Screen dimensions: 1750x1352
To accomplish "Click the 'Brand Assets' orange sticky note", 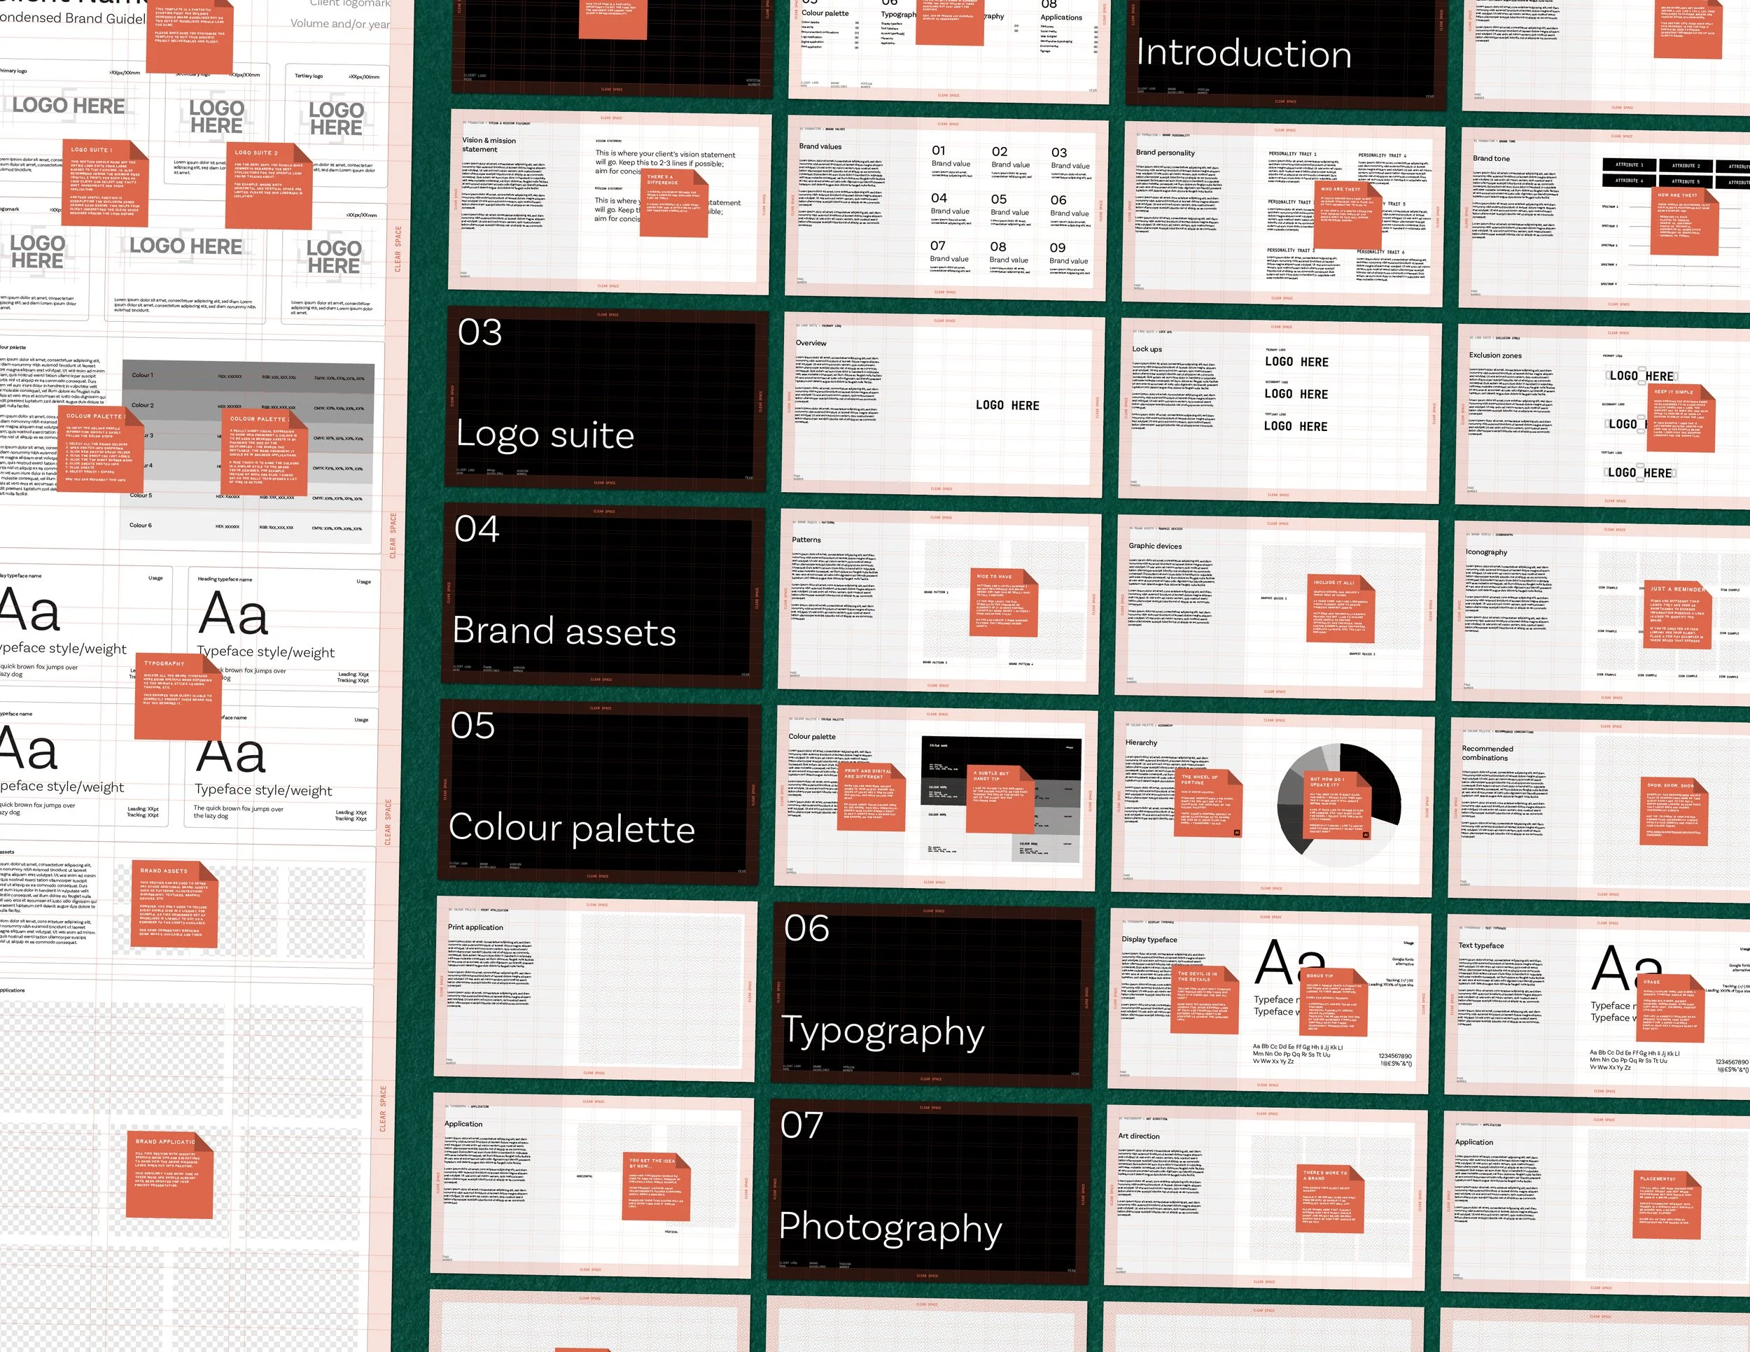I will coord(174,903).
